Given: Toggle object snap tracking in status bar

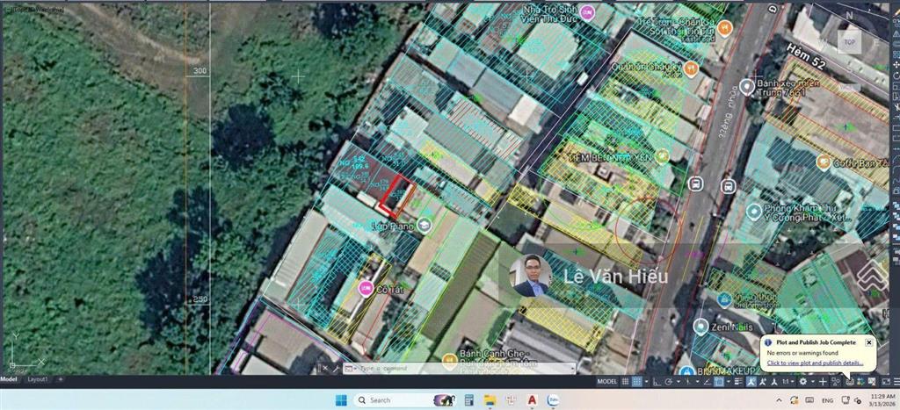Looking at the screenshot, I should click(708, 381).
